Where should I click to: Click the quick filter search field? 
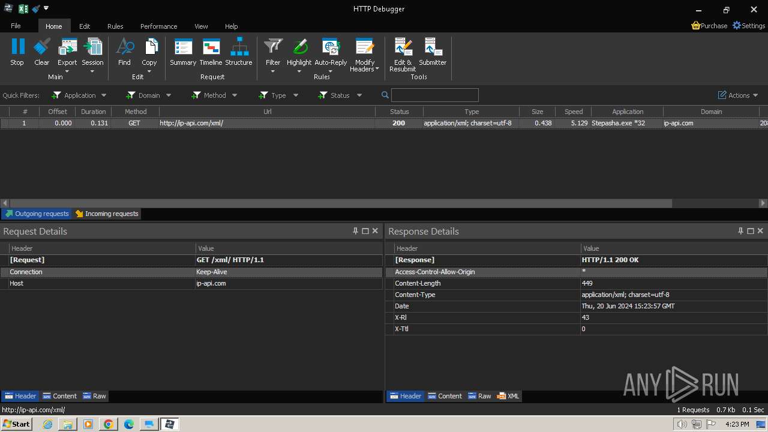point(435,95)
